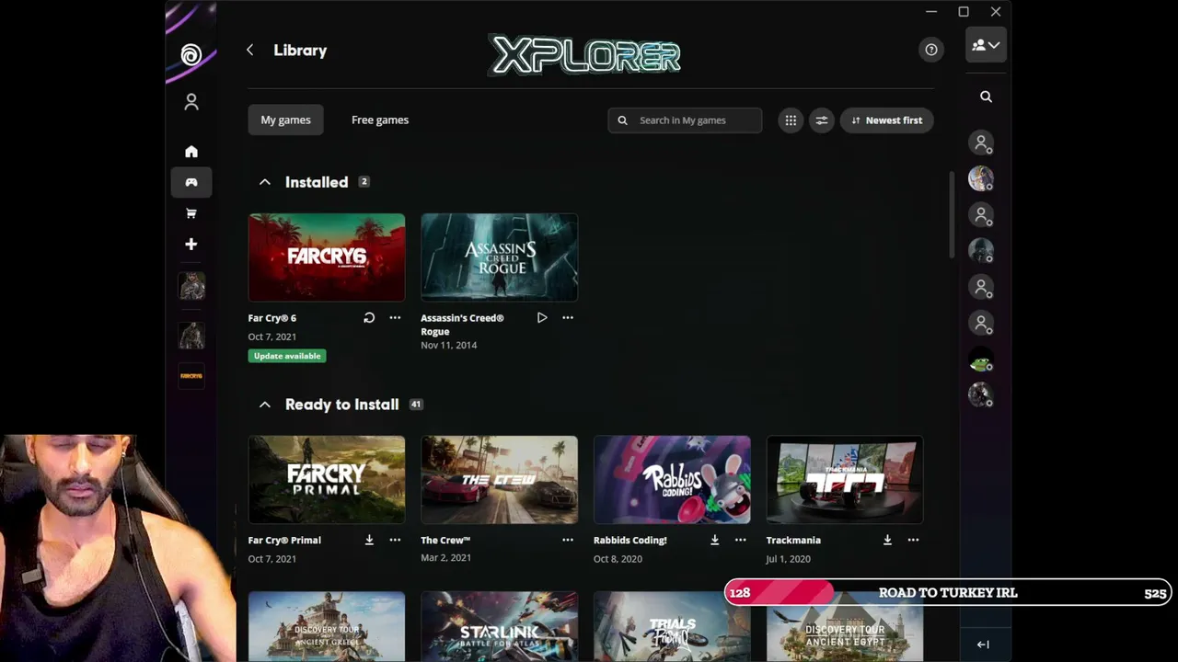The image size is (1178, 662).
Task: Download Trackmania
Action: tap(887, 541)
